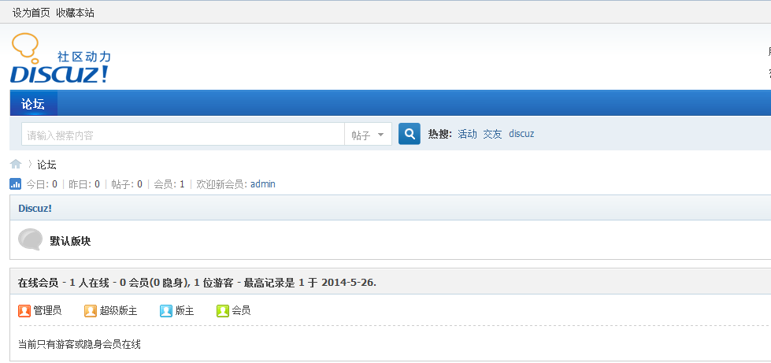Click 收藏本站 in the top bar

[x=75, y=13]
